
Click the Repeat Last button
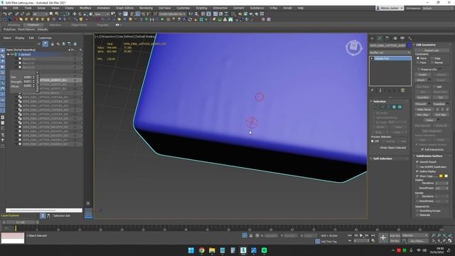click(432, 50)
